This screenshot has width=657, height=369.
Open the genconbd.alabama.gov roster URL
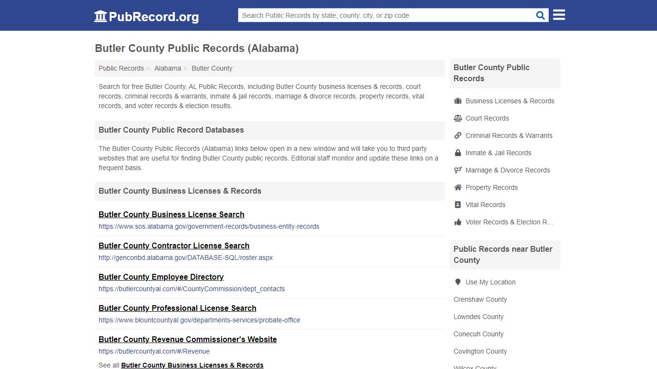click(x=186, y=258)
